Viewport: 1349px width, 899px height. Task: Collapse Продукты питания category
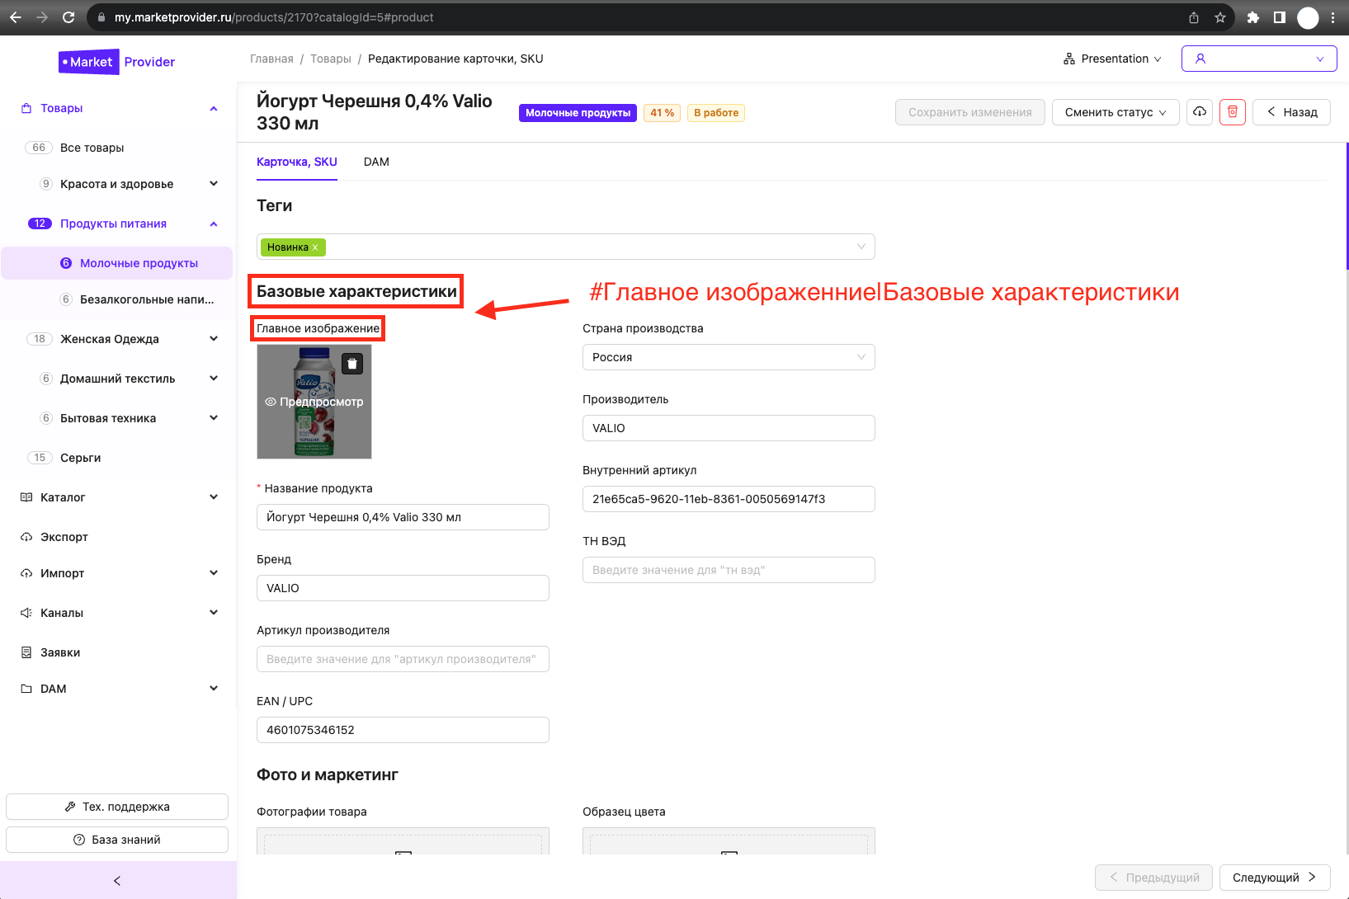[x=214, y=224]
